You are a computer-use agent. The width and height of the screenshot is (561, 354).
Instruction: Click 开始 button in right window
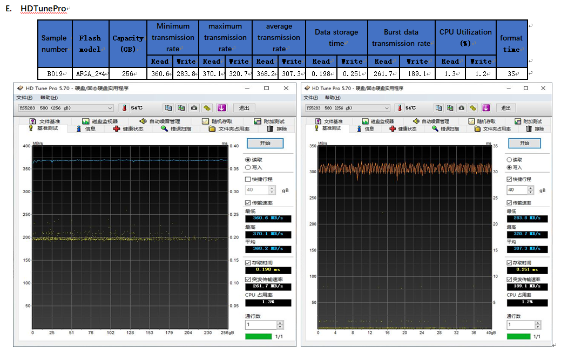click(x=524, y=143)
